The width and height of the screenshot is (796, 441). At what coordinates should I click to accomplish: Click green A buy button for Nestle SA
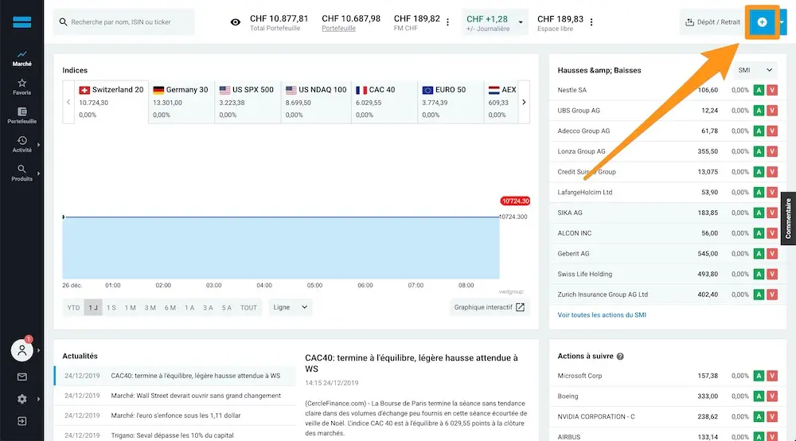759,90
